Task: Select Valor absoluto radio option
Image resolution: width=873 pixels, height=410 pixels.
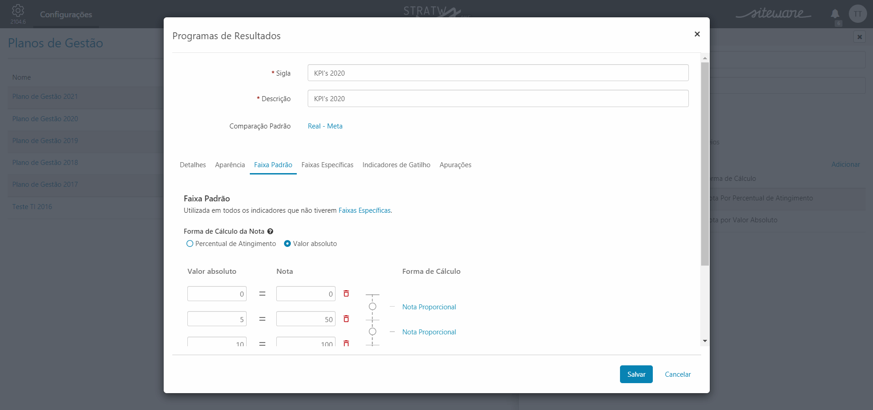Action: tap(287, 244)
